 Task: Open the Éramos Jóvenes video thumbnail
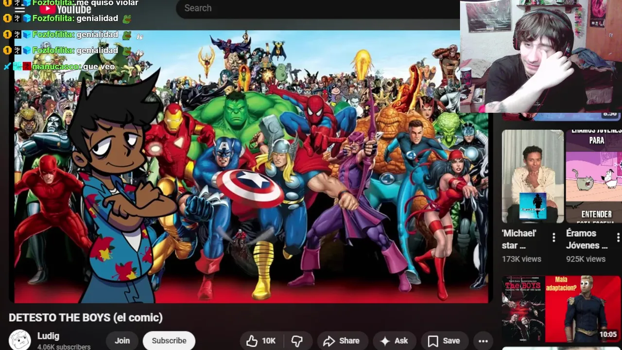coord(594,176)
